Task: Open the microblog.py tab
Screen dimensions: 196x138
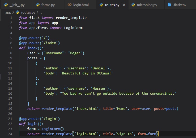Action: [x=147, y=5]
